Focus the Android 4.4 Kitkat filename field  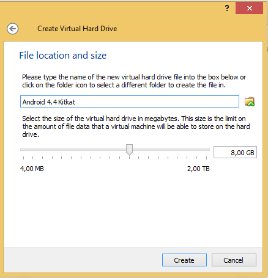pyautogui.click(x=130, y=101)
